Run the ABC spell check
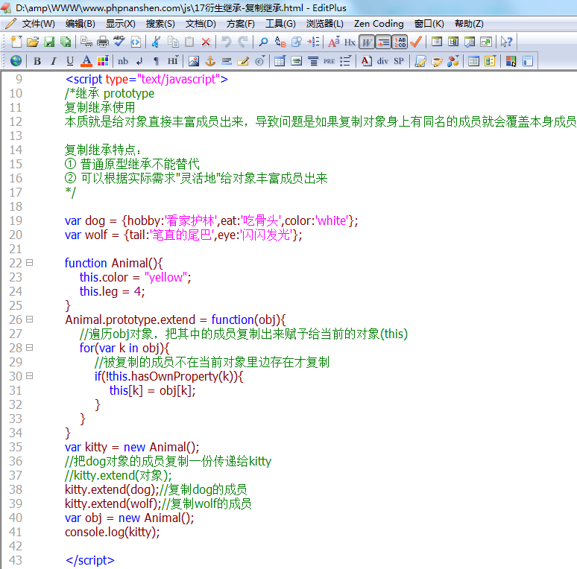Viewport: 577px width, 569px height. [x=119, y=41]
